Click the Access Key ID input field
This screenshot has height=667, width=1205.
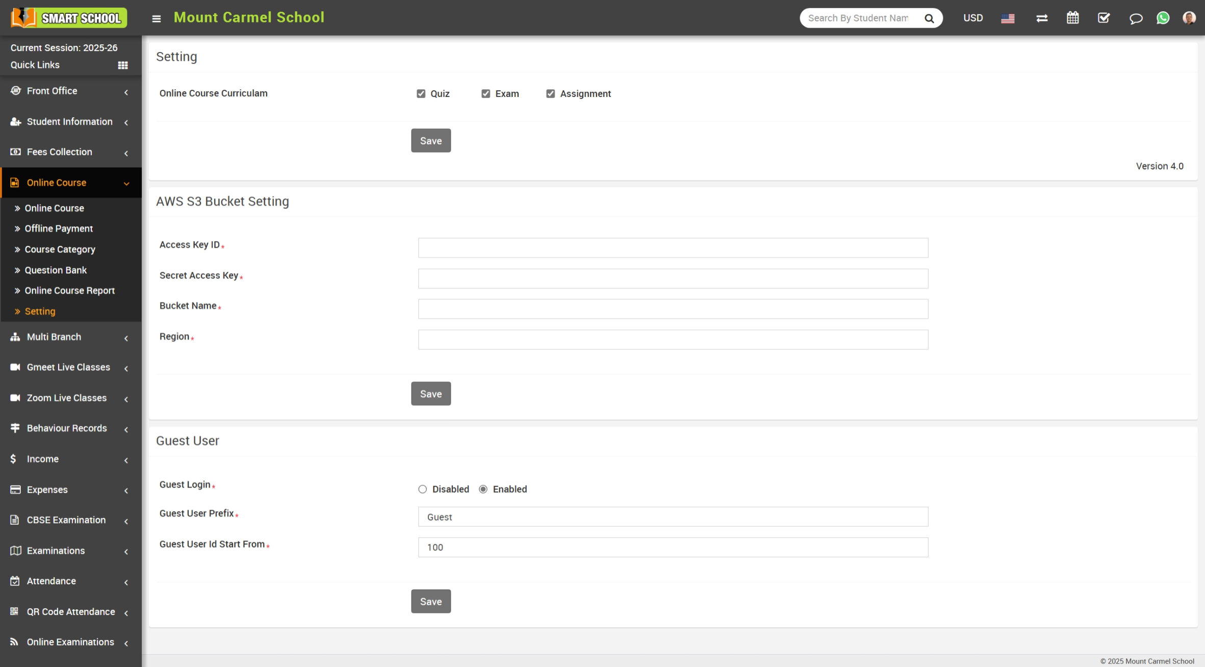pos(673,248)
